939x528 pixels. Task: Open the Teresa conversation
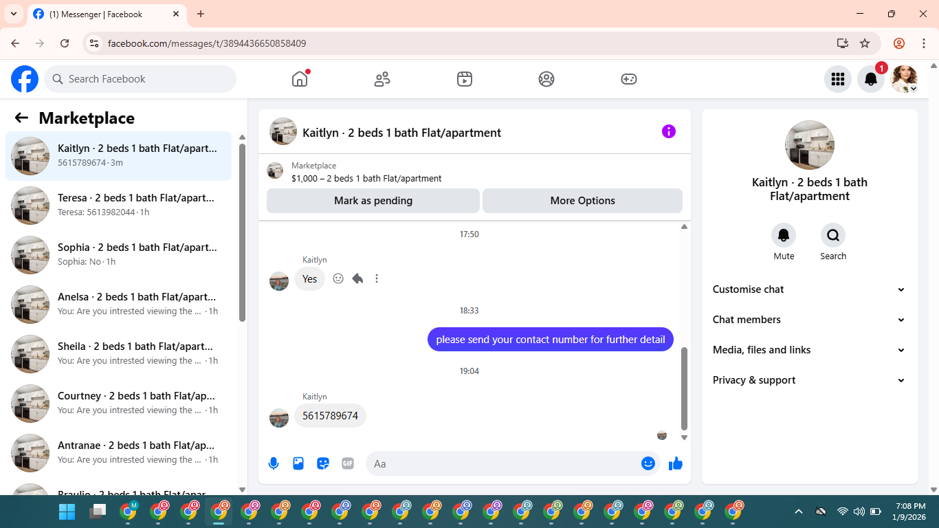click(119, 206)
